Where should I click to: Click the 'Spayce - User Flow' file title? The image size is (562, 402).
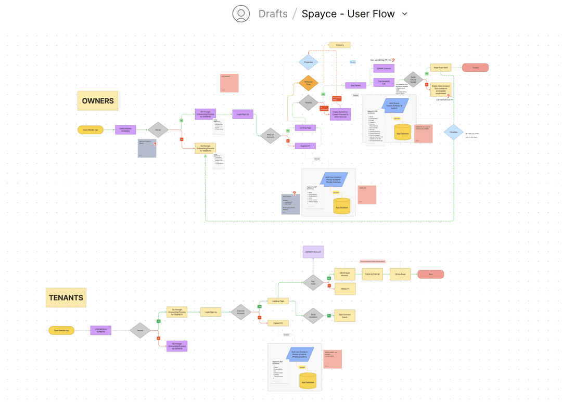click(x=348, y=14)
